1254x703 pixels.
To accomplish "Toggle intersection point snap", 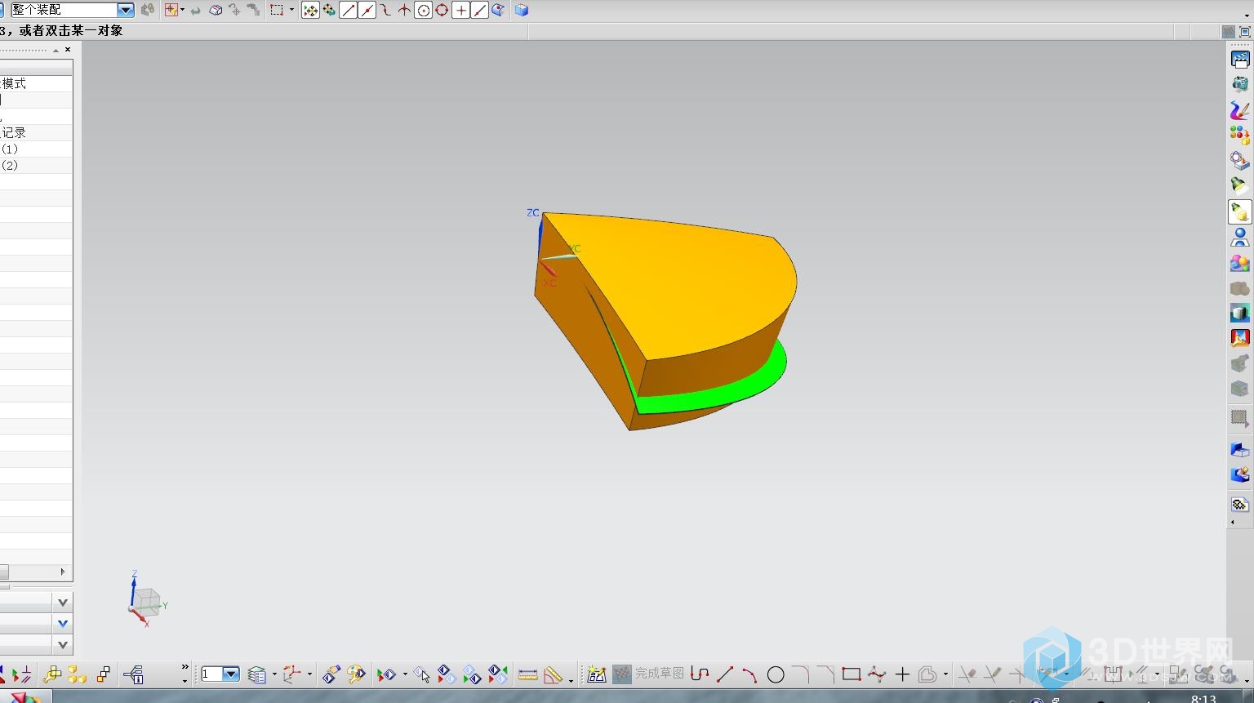I will pos(404,10).
